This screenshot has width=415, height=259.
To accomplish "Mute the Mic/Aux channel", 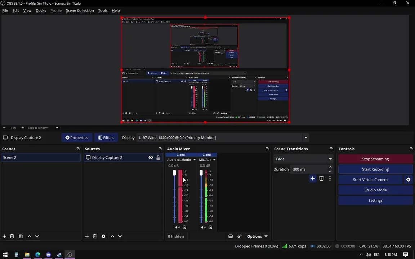I will coord(203,227).
